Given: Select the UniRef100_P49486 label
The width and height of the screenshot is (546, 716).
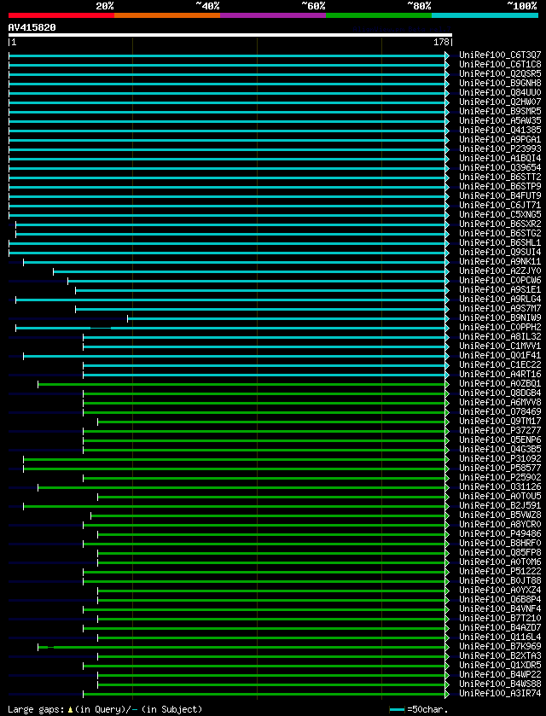Looking at the screenshot, I should (x=500, y=533).
